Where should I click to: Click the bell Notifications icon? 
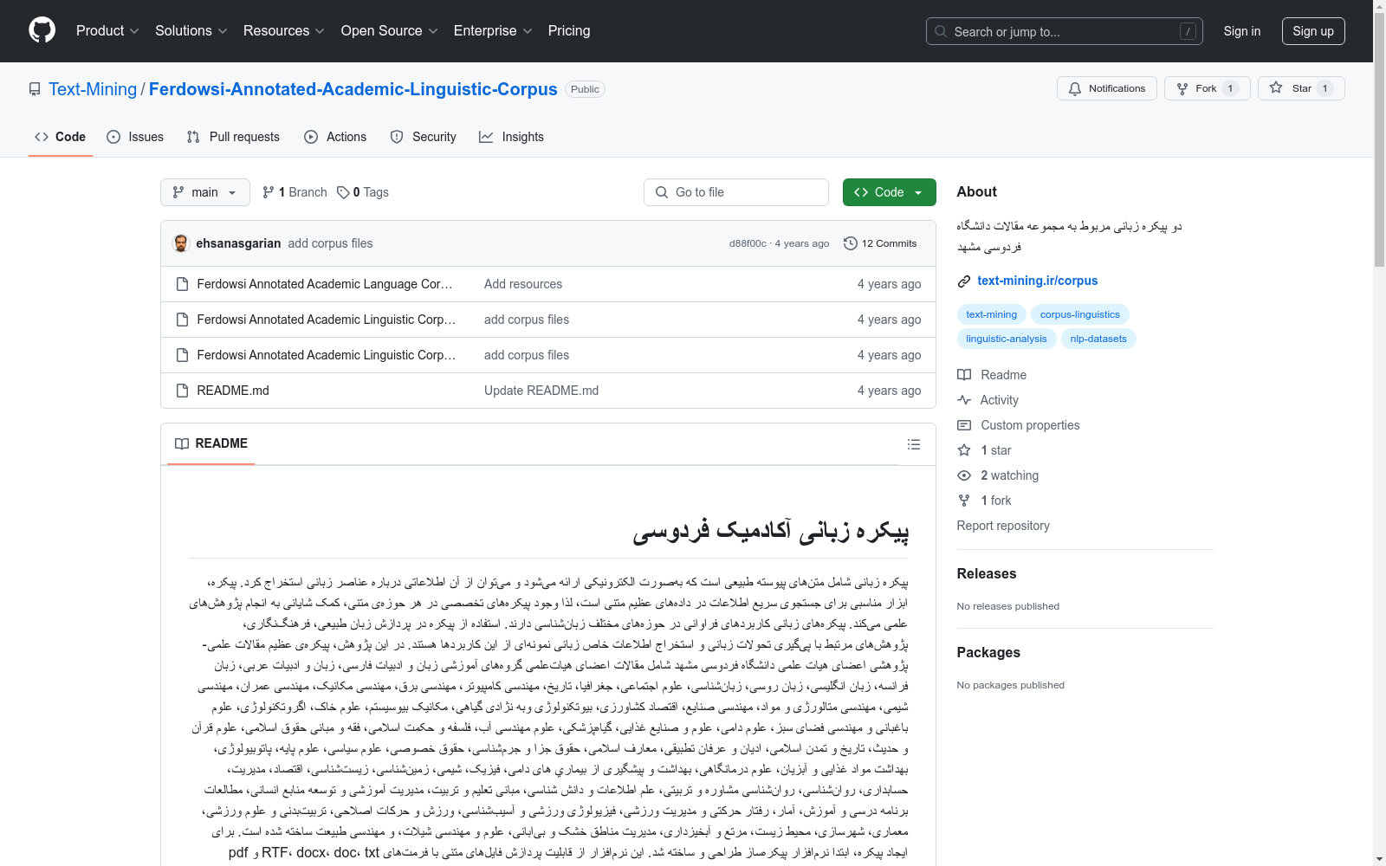click(1075, 88)
